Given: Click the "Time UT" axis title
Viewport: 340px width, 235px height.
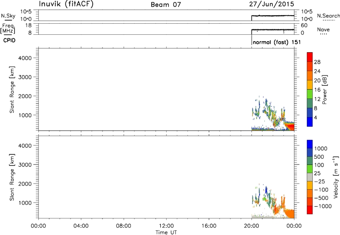Looking at the screenshot, I should tap(166, 232).
